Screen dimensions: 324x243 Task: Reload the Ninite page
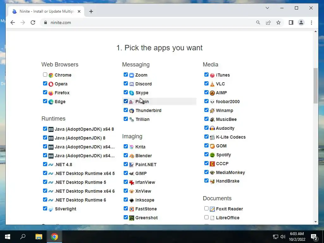(x=33, y=22)
